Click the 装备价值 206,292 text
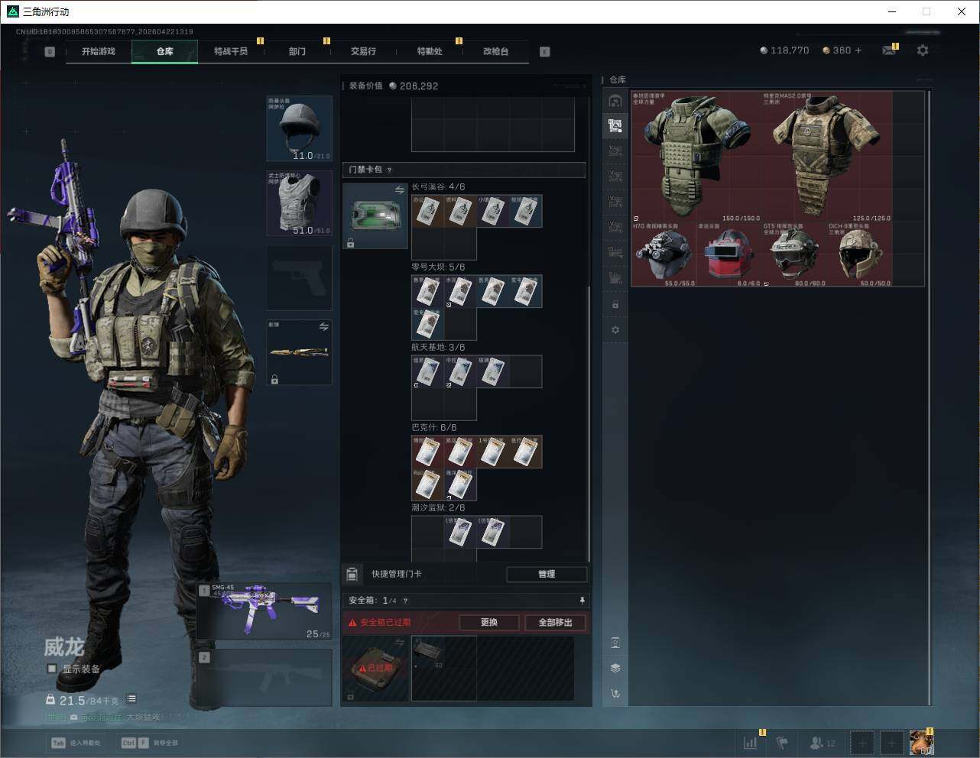The width and height of the screenshot is (980, 758). point(394,86)
